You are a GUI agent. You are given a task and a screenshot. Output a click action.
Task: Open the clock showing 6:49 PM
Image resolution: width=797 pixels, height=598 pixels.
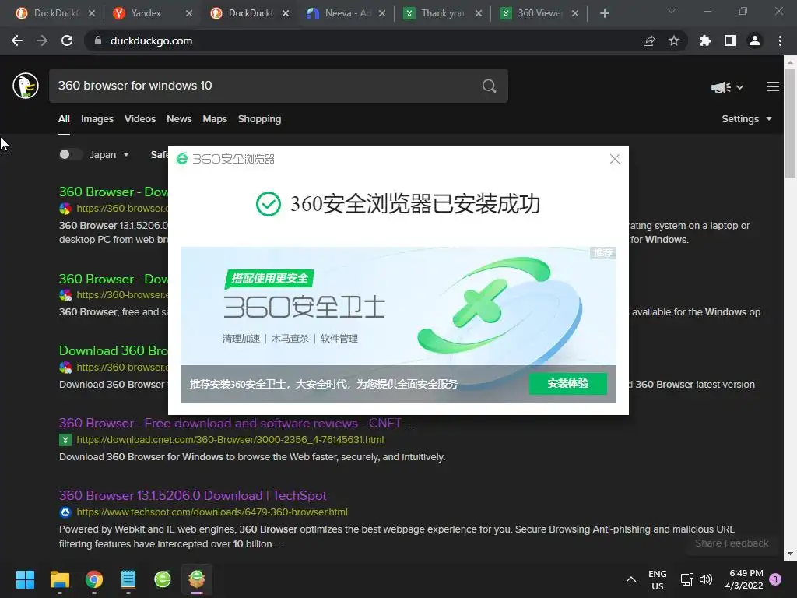click(x=744, y=579)
